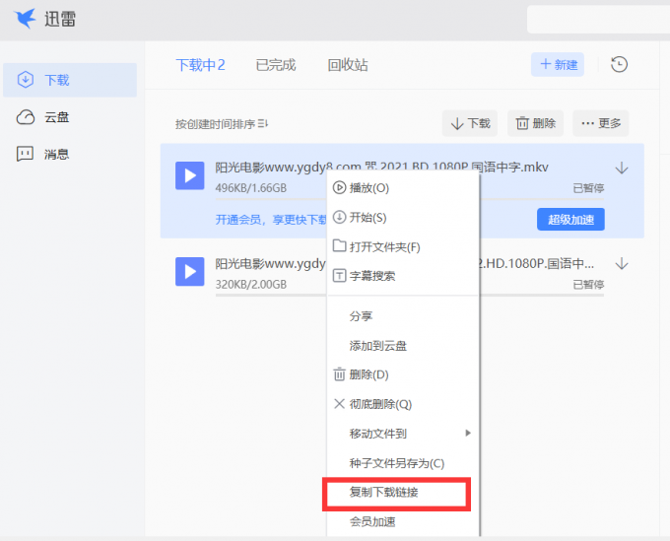Choose 打开文件夹(F) from context menu

tap(403, 246)
